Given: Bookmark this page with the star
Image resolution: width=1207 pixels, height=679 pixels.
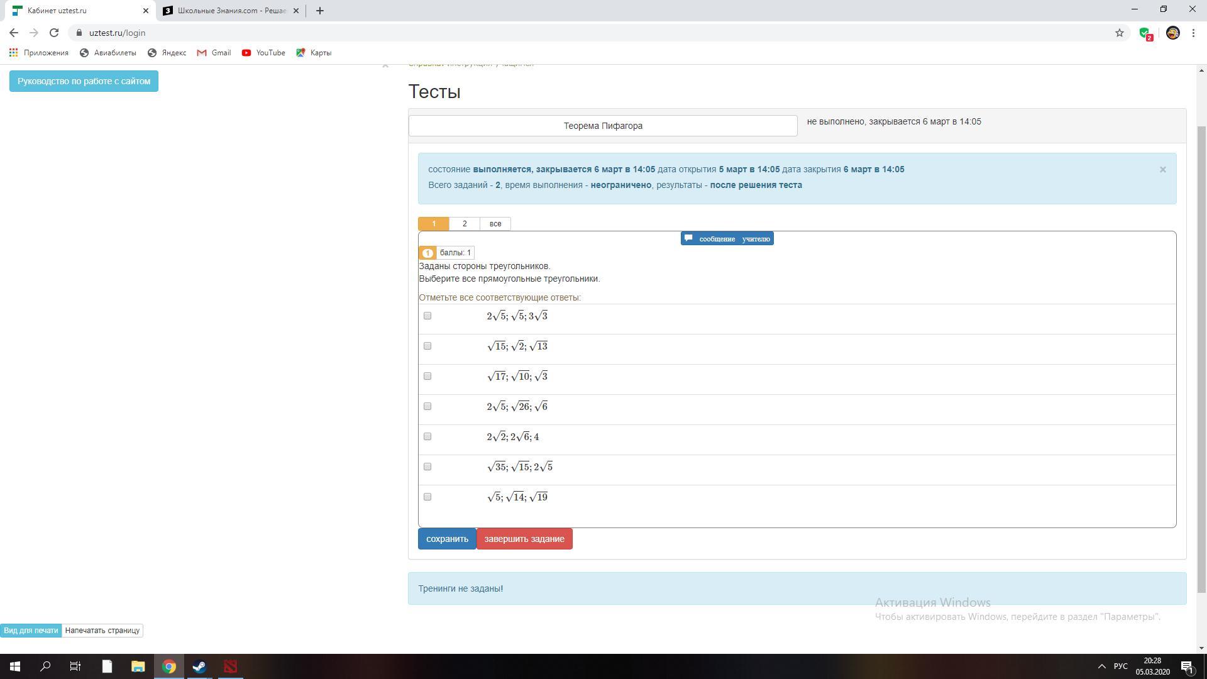Looking at the screenshot, I should click(1119, 33).
